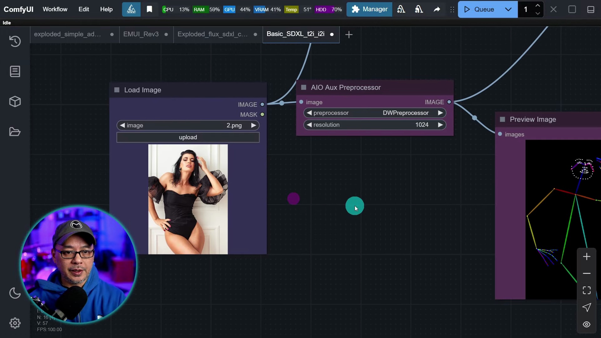Add a new workflow tab with plus
This screenshot has width=601, height=338.
pos(349,34)
